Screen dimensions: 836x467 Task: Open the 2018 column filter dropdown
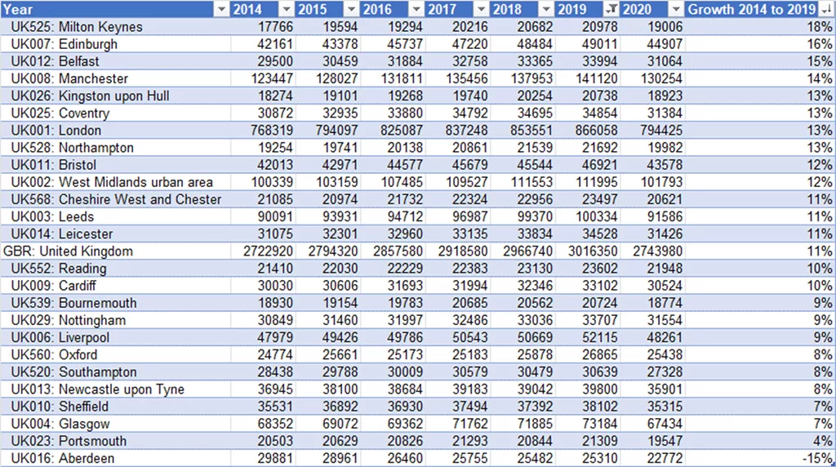546,10
